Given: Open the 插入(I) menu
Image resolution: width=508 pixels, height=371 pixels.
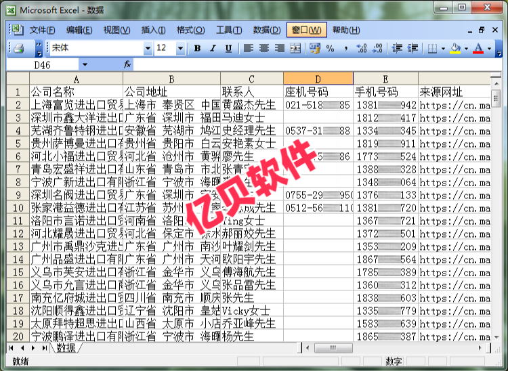Looking at the screenshot, I should [x=154, y=30].
